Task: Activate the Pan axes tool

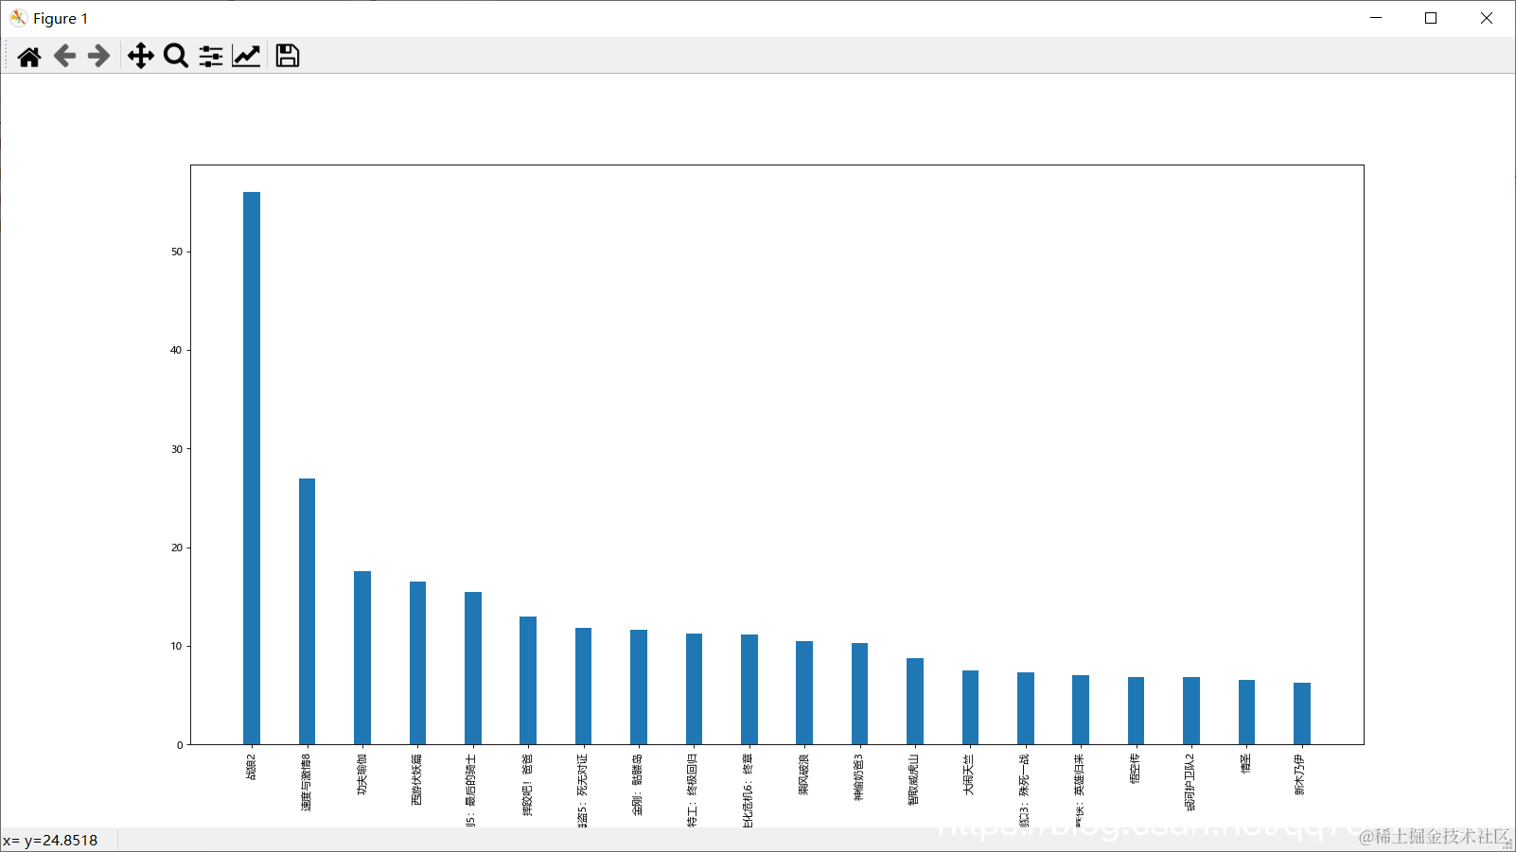Action: (141, 57)
